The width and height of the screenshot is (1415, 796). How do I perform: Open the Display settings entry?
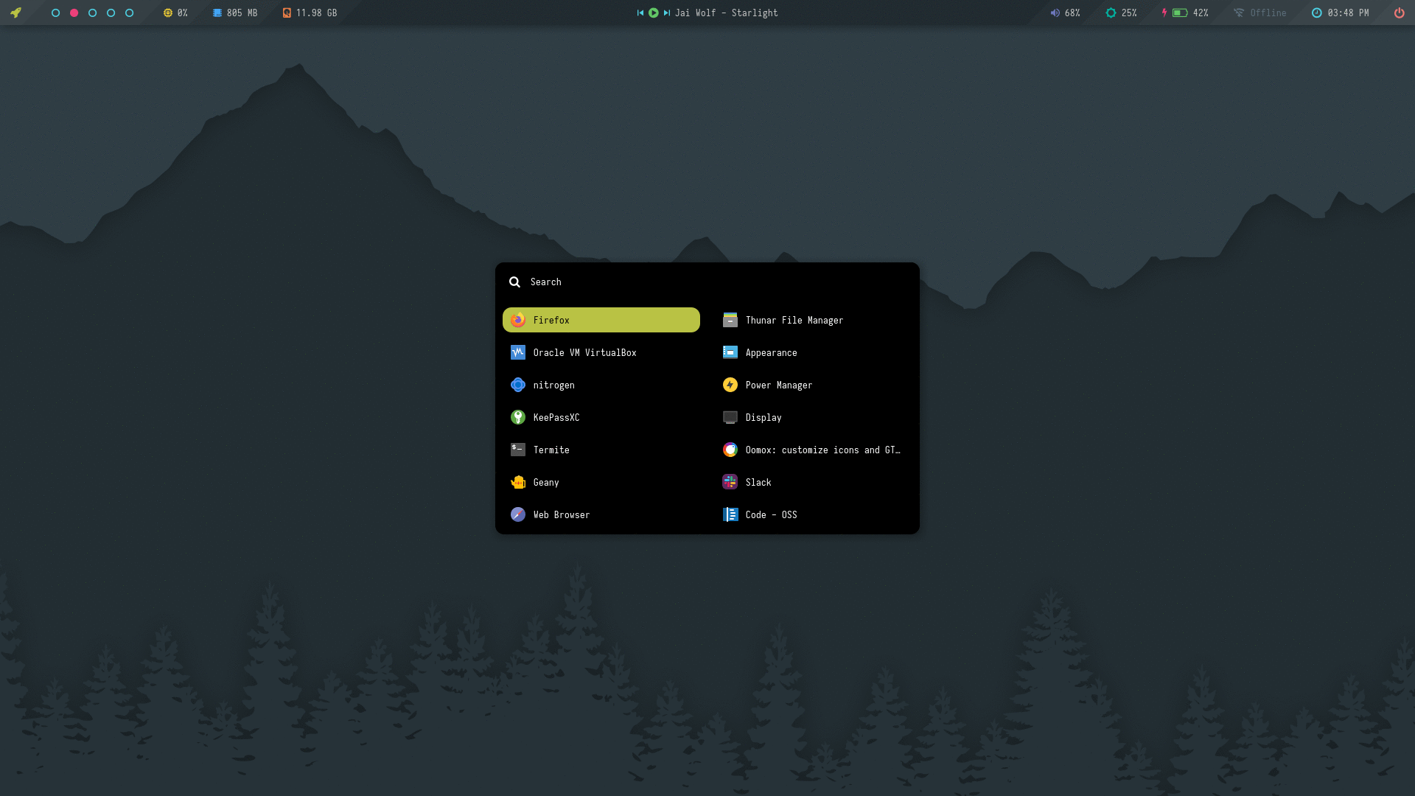click(763, 417)
